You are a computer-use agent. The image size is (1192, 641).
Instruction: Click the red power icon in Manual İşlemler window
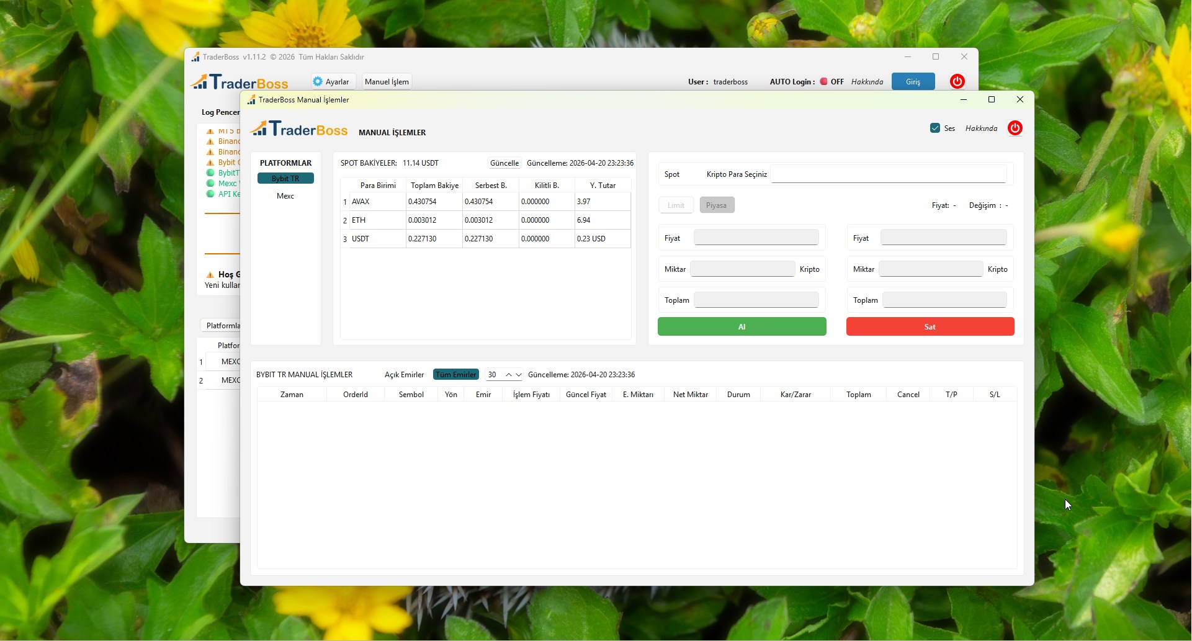[x=1015, y=128]
